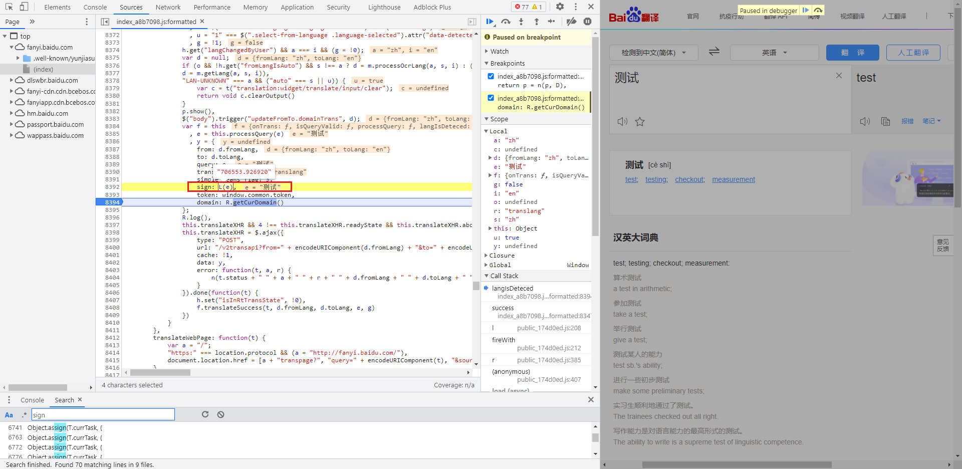Open DevTools settings gear
Viewport: 962px width, 469px height.
coord(560,7)
